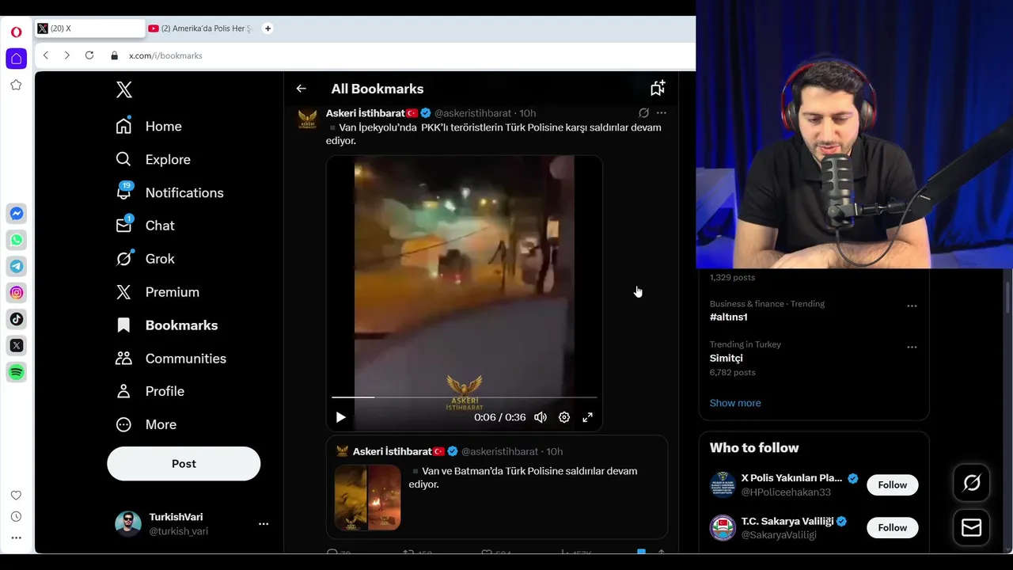Follow X Polis Yakınları Pla...
Image resolution: width=1013 pixels, height=570 pixels.
[892, 485]
